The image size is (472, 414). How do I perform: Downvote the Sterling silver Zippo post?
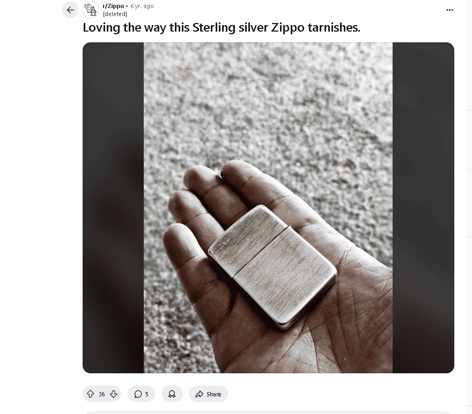114,394
